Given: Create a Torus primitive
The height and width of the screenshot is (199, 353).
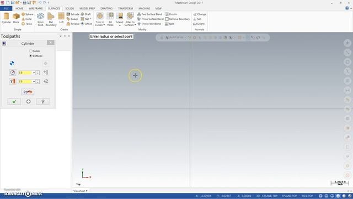Looking at the screenshot, I should click(x=27, y=24).
